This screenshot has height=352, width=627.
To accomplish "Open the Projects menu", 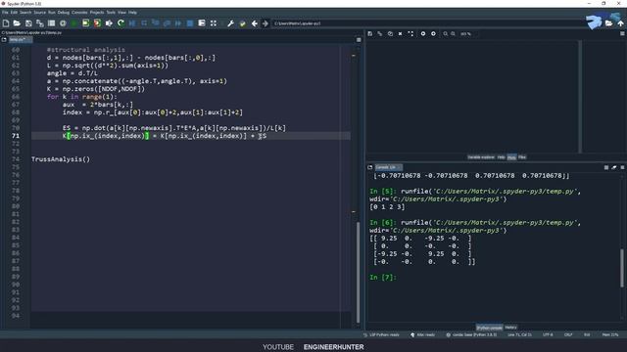I will [96, 13].
